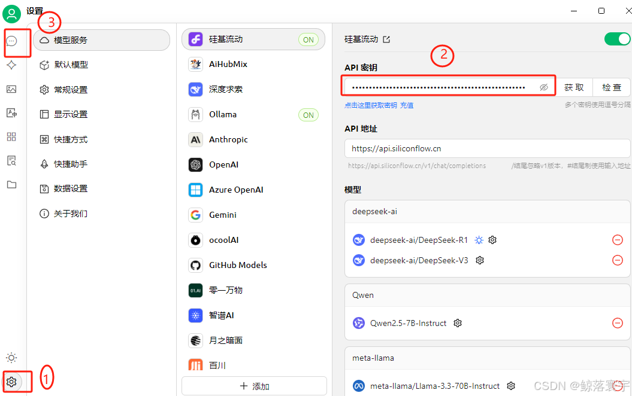The height and width of the screenshot is (396, 632).
Task: Open the image painting sidebar icon
Action: (x=12, y=89)
